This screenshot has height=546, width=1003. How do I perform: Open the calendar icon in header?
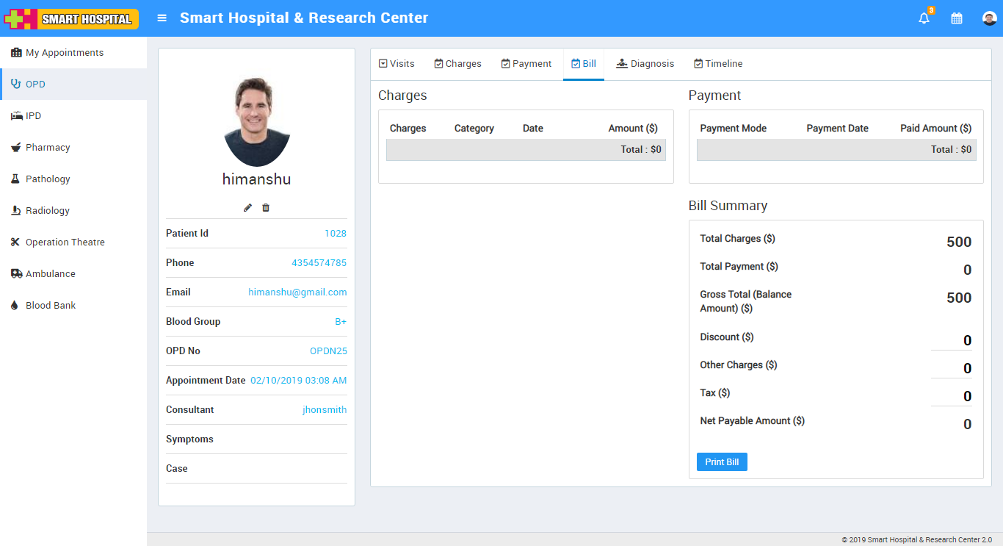[x=957, y=18]
